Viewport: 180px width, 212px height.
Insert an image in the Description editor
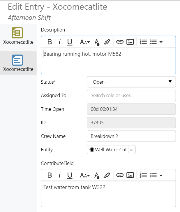click(130, 42)
